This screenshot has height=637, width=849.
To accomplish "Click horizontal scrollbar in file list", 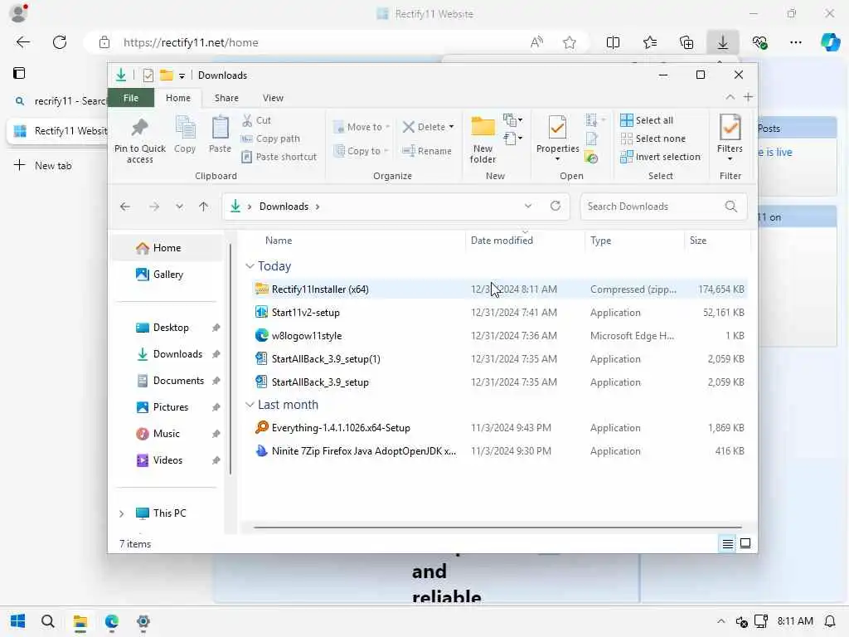I will click(497, 527).
